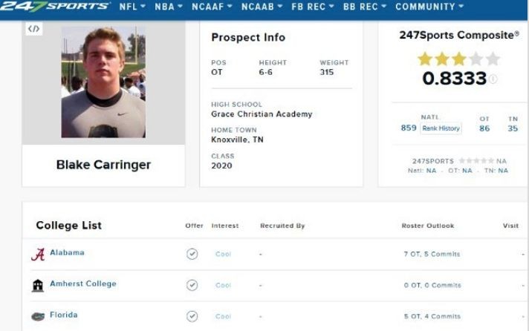529x331 pixels.
Task: Toggle Florida offer checkmark
Action: pos(192,316)
